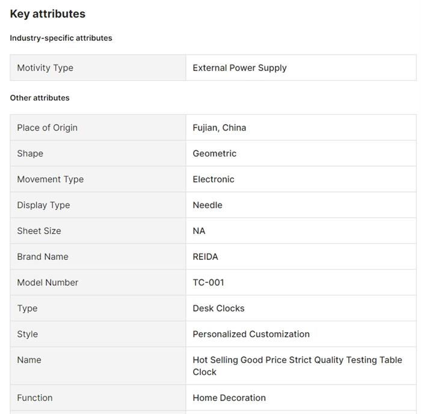The image size is (421, 414).
Task: Click the Needle display value
Action: point(207,205)
